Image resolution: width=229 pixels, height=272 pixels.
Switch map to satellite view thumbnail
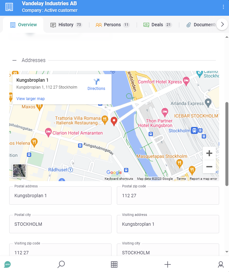coord(19,171)
